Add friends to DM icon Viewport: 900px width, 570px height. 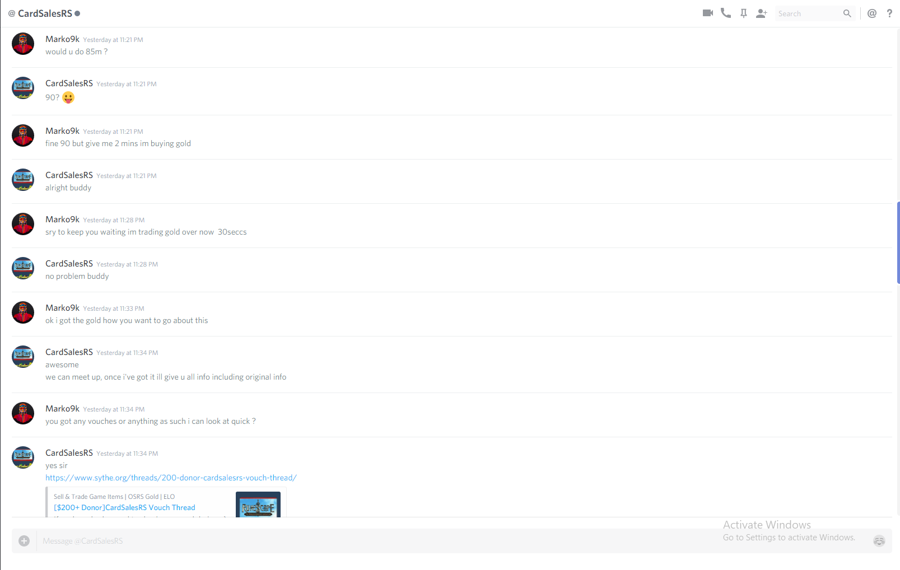(762, 13)
